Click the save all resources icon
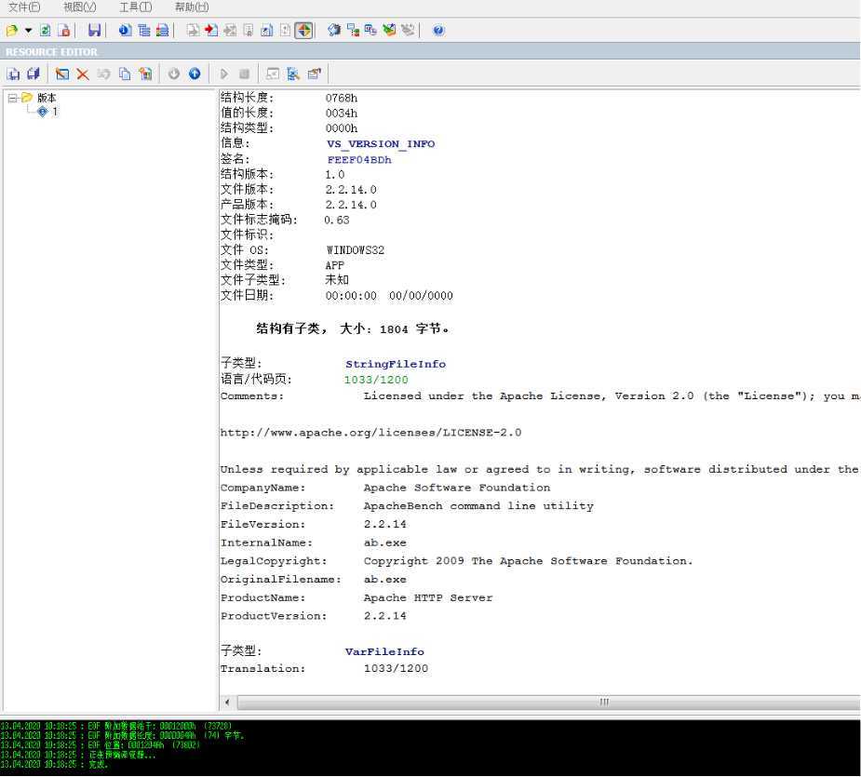Image resolution: width=861 pixels, height=777 pixels. [x=34, y=74]
